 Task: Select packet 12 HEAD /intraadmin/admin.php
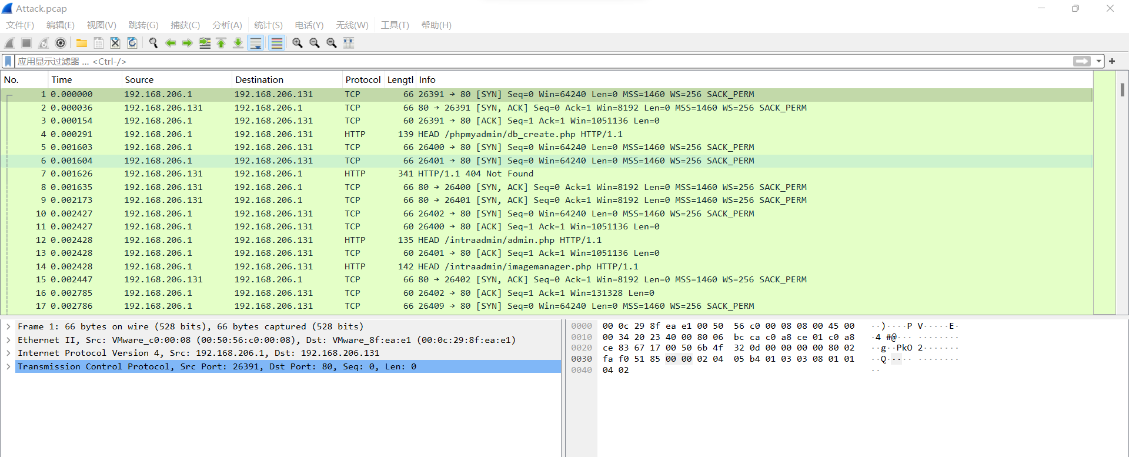tap(547, 240)
